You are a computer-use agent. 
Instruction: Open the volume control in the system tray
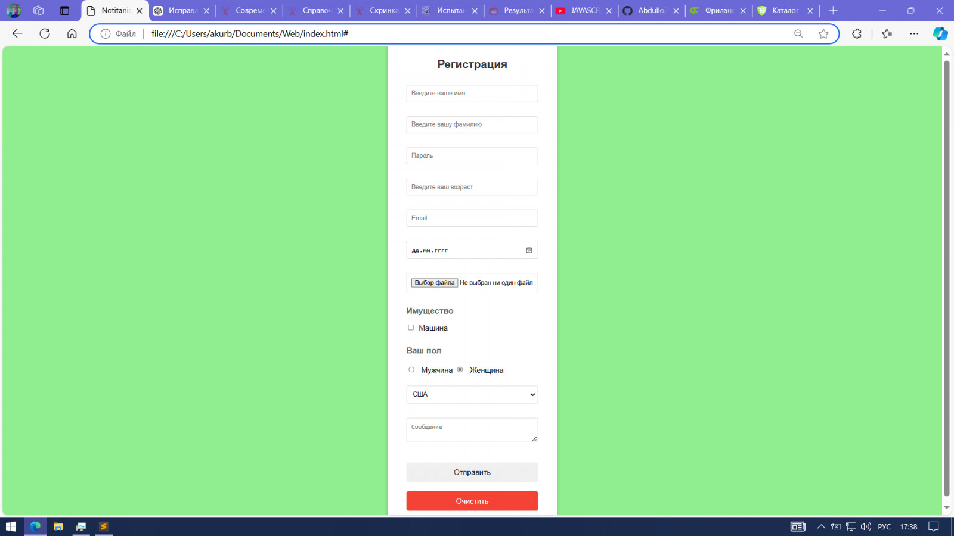(866, 526)
